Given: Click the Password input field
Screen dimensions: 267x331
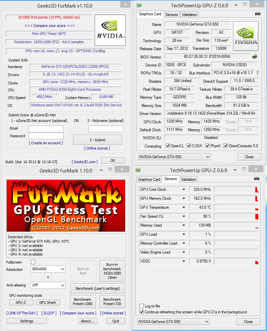Looking at the screenshot, I should tap(46, 136).
